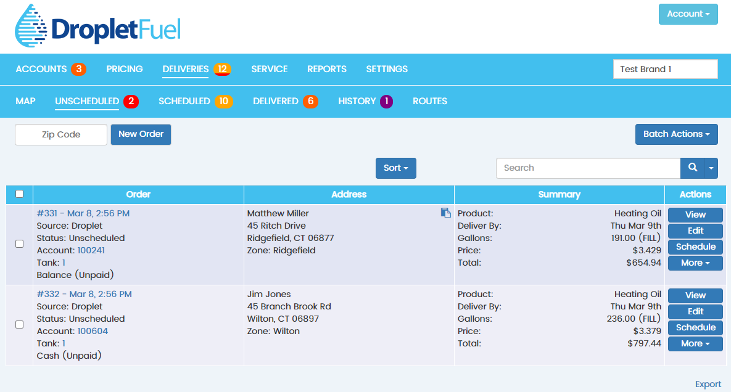Open the Batch Actions dropdown
The image size is (731, 392).
pyautogui.click(x=676, y=134)
